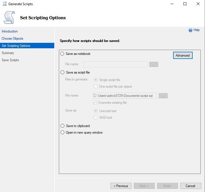The height and width of the screenshot is (192, 205).
Task: Select the Set Scripting Options step
Action: point(16,46)
